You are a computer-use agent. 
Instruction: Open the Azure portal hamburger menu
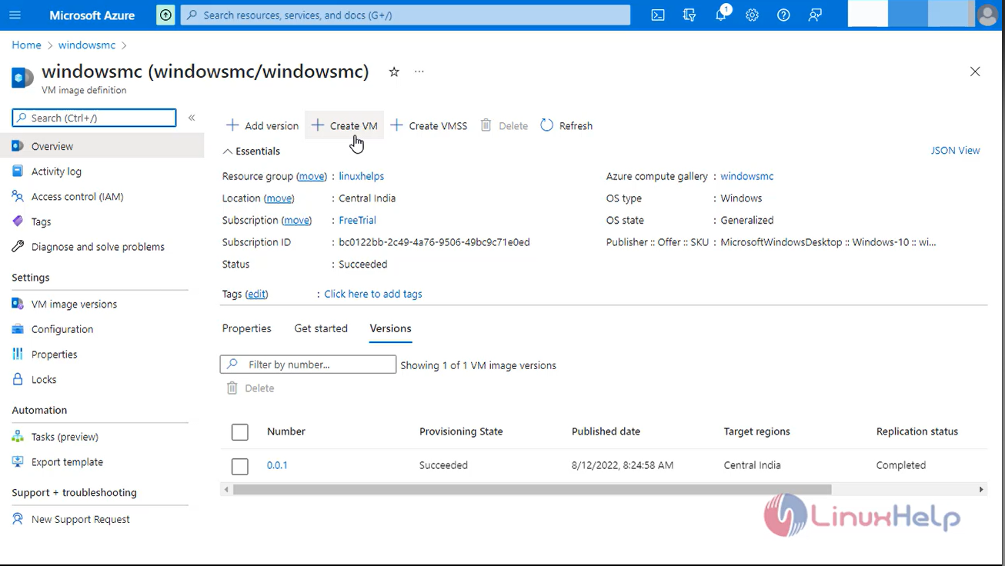[15, 15]
